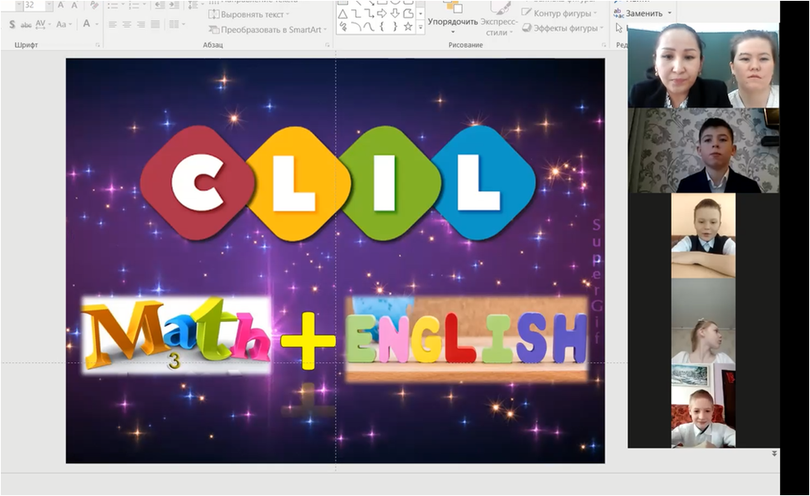The width and height of the screenshot is (810, 496).
Task: Select the star shape in shapes gallery
Action: (408, 27)
